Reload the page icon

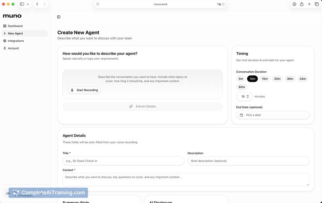(223, 4)
